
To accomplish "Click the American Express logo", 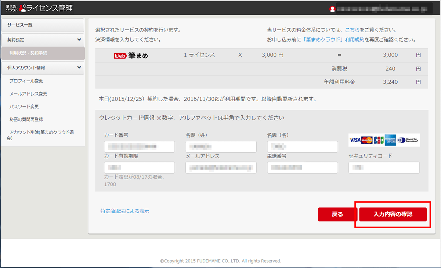I will click(390, 140).
